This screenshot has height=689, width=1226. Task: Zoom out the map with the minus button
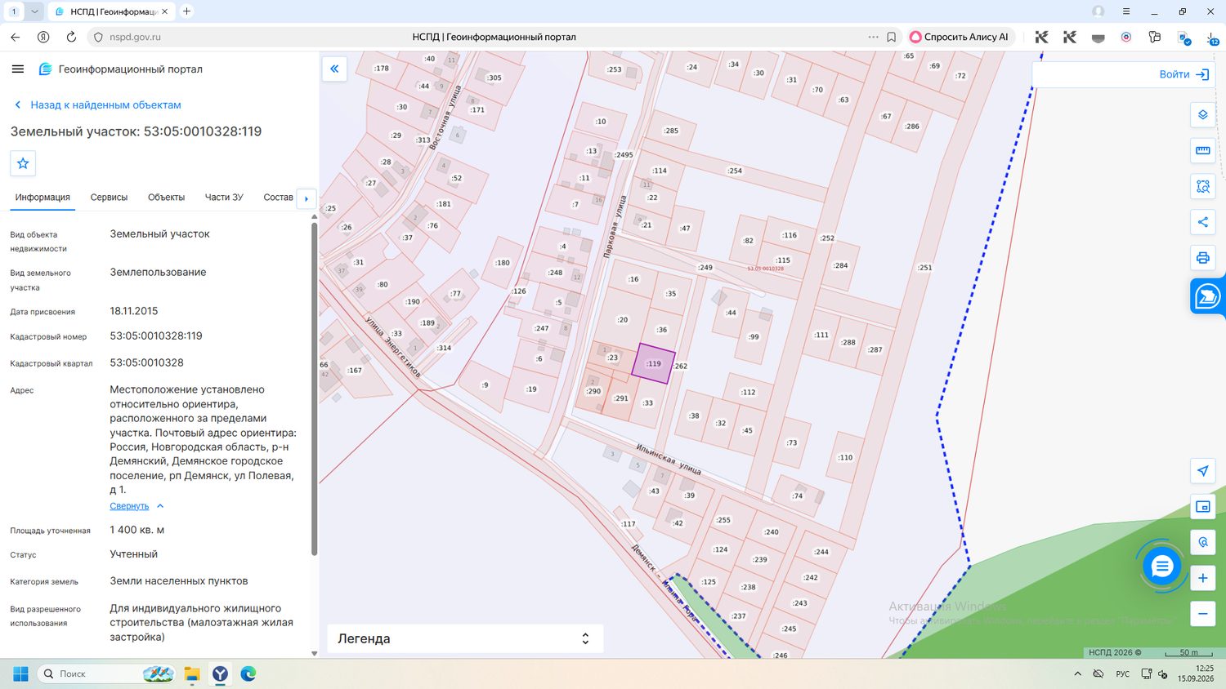(1202, 614)
